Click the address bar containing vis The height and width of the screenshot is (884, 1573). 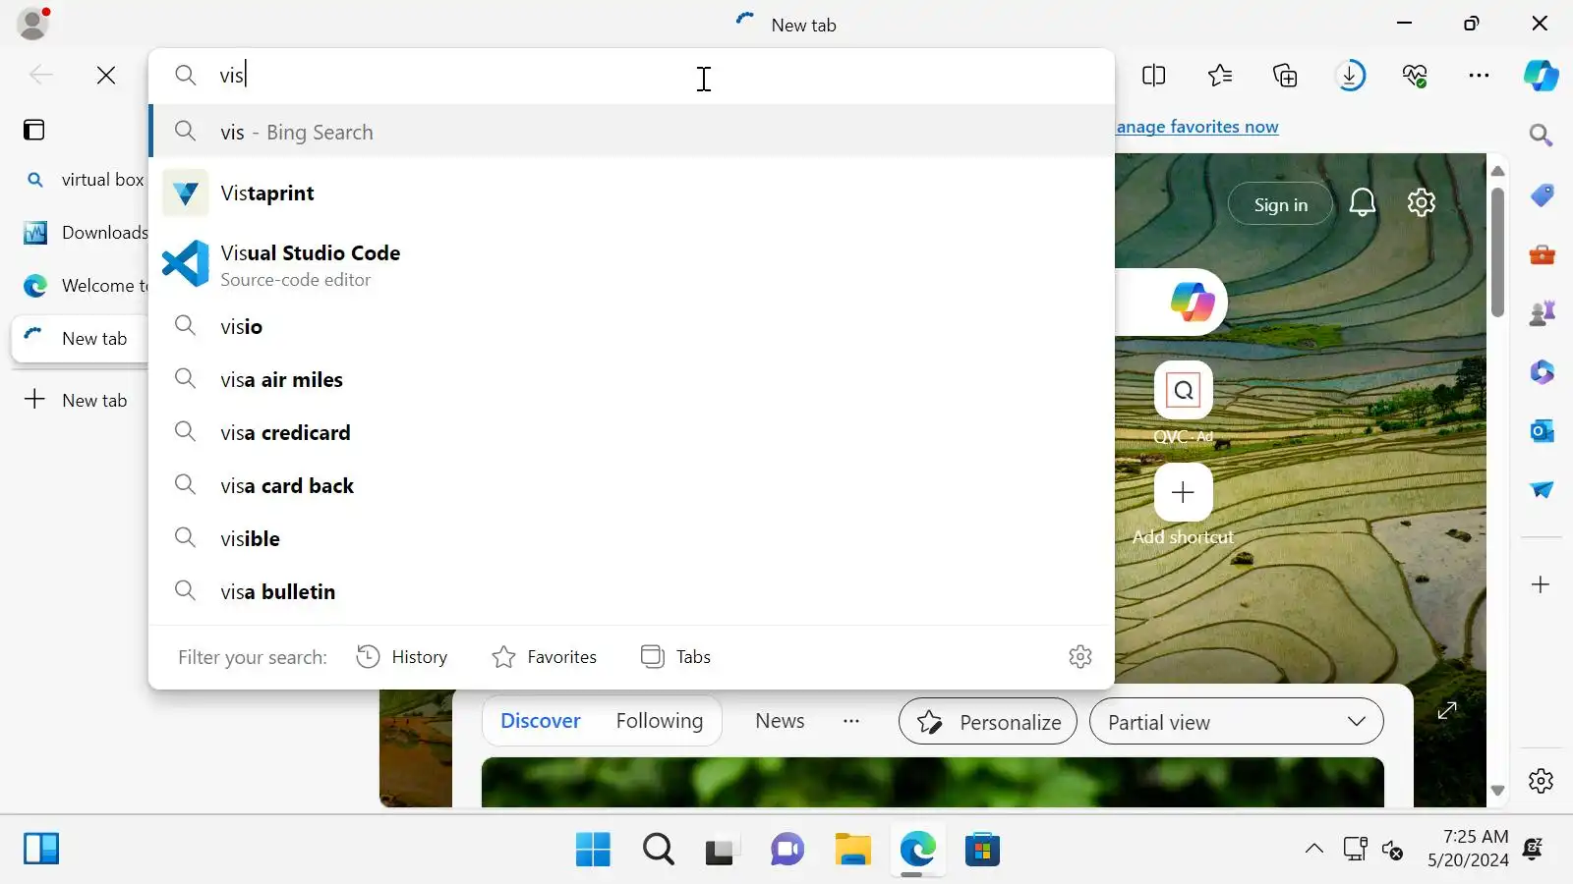(x=631, y=76)
